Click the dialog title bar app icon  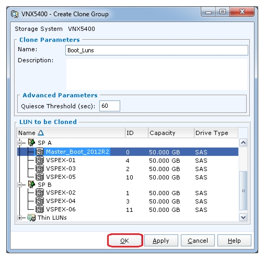point(15,14)
